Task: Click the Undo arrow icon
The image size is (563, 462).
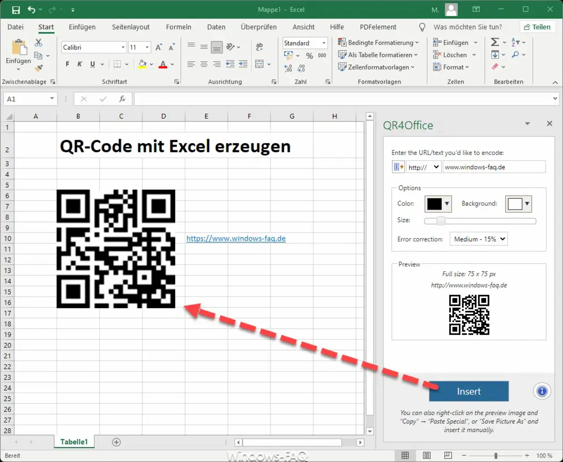Action: (31, 9)
